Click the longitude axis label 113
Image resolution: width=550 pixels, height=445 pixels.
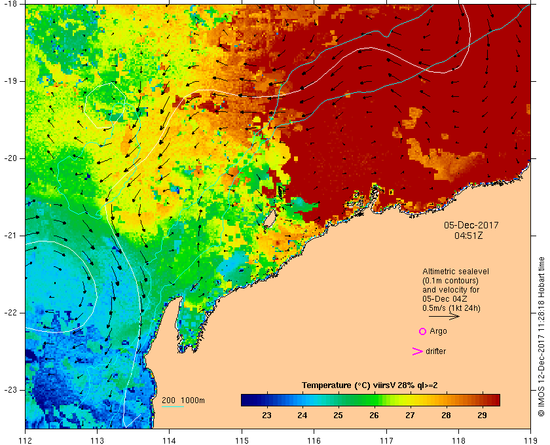[97, 440]
